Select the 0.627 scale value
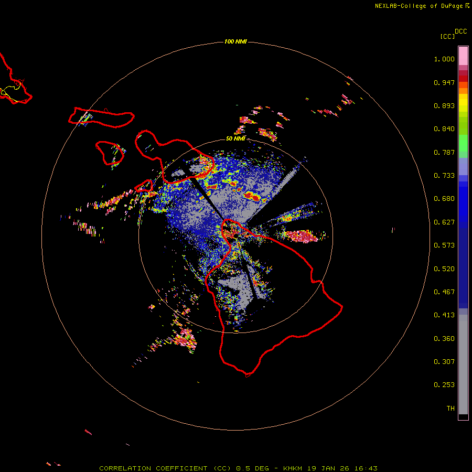 pos(444,222)
